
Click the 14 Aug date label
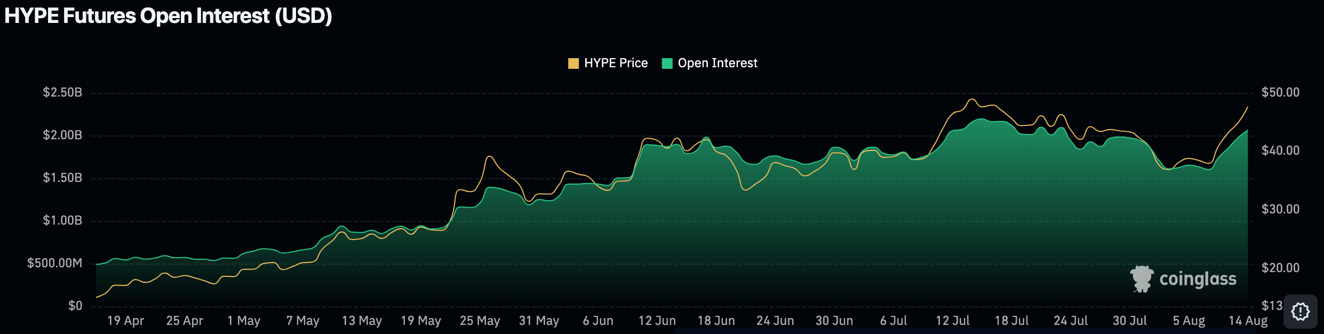click(x=1248, y=321)
